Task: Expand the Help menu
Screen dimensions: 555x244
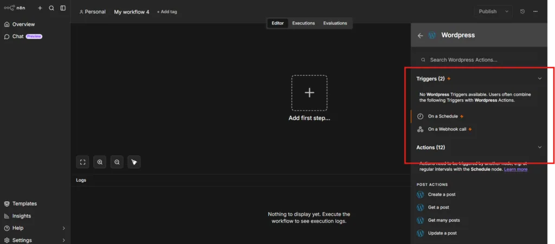Action: click(35, 228)
